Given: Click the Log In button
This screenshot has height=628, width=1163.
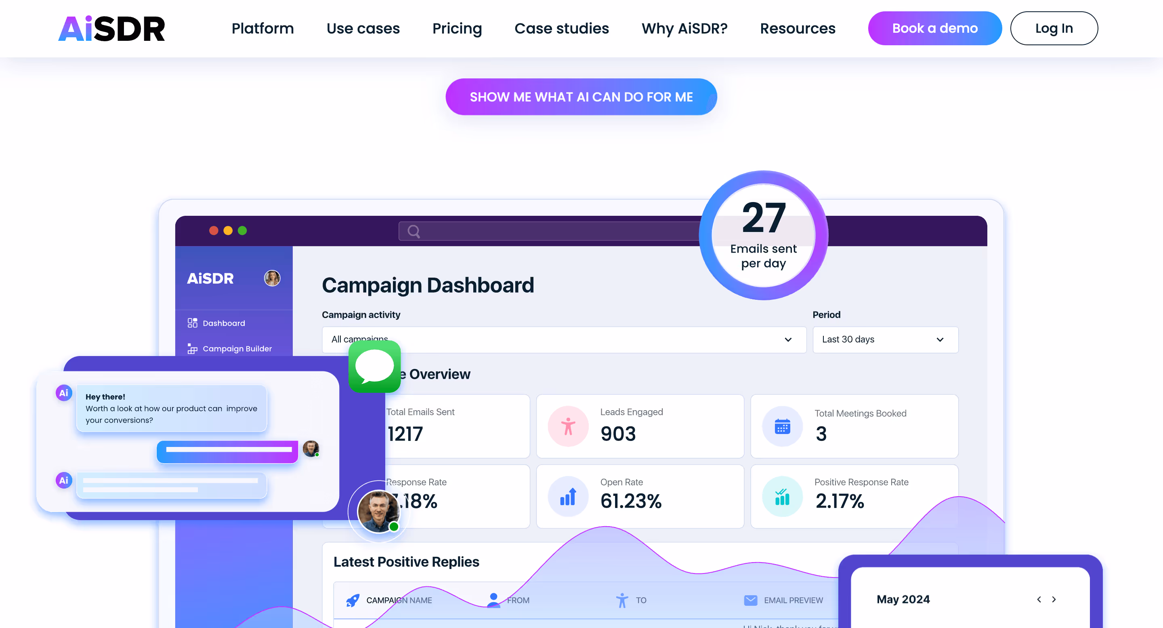Looking at the screenshot, I should (1054, 28).
